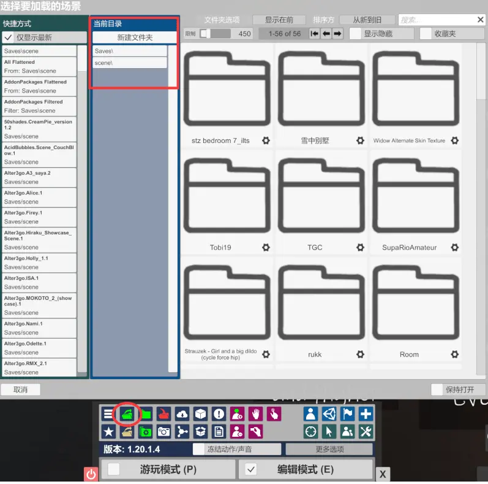Click the blue flag icon
This screenshot has width=488, height=484.
point(347,414)
